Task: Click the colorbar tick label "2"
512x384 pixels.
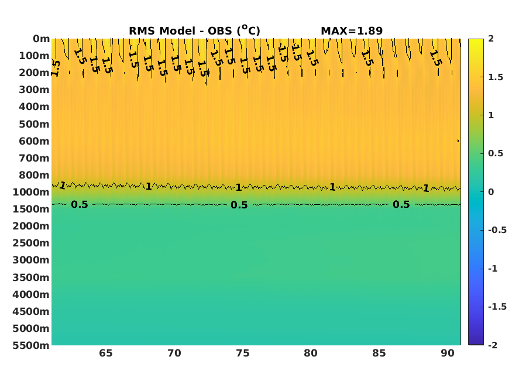Action: pyautogui.click(x=491, y=39)
